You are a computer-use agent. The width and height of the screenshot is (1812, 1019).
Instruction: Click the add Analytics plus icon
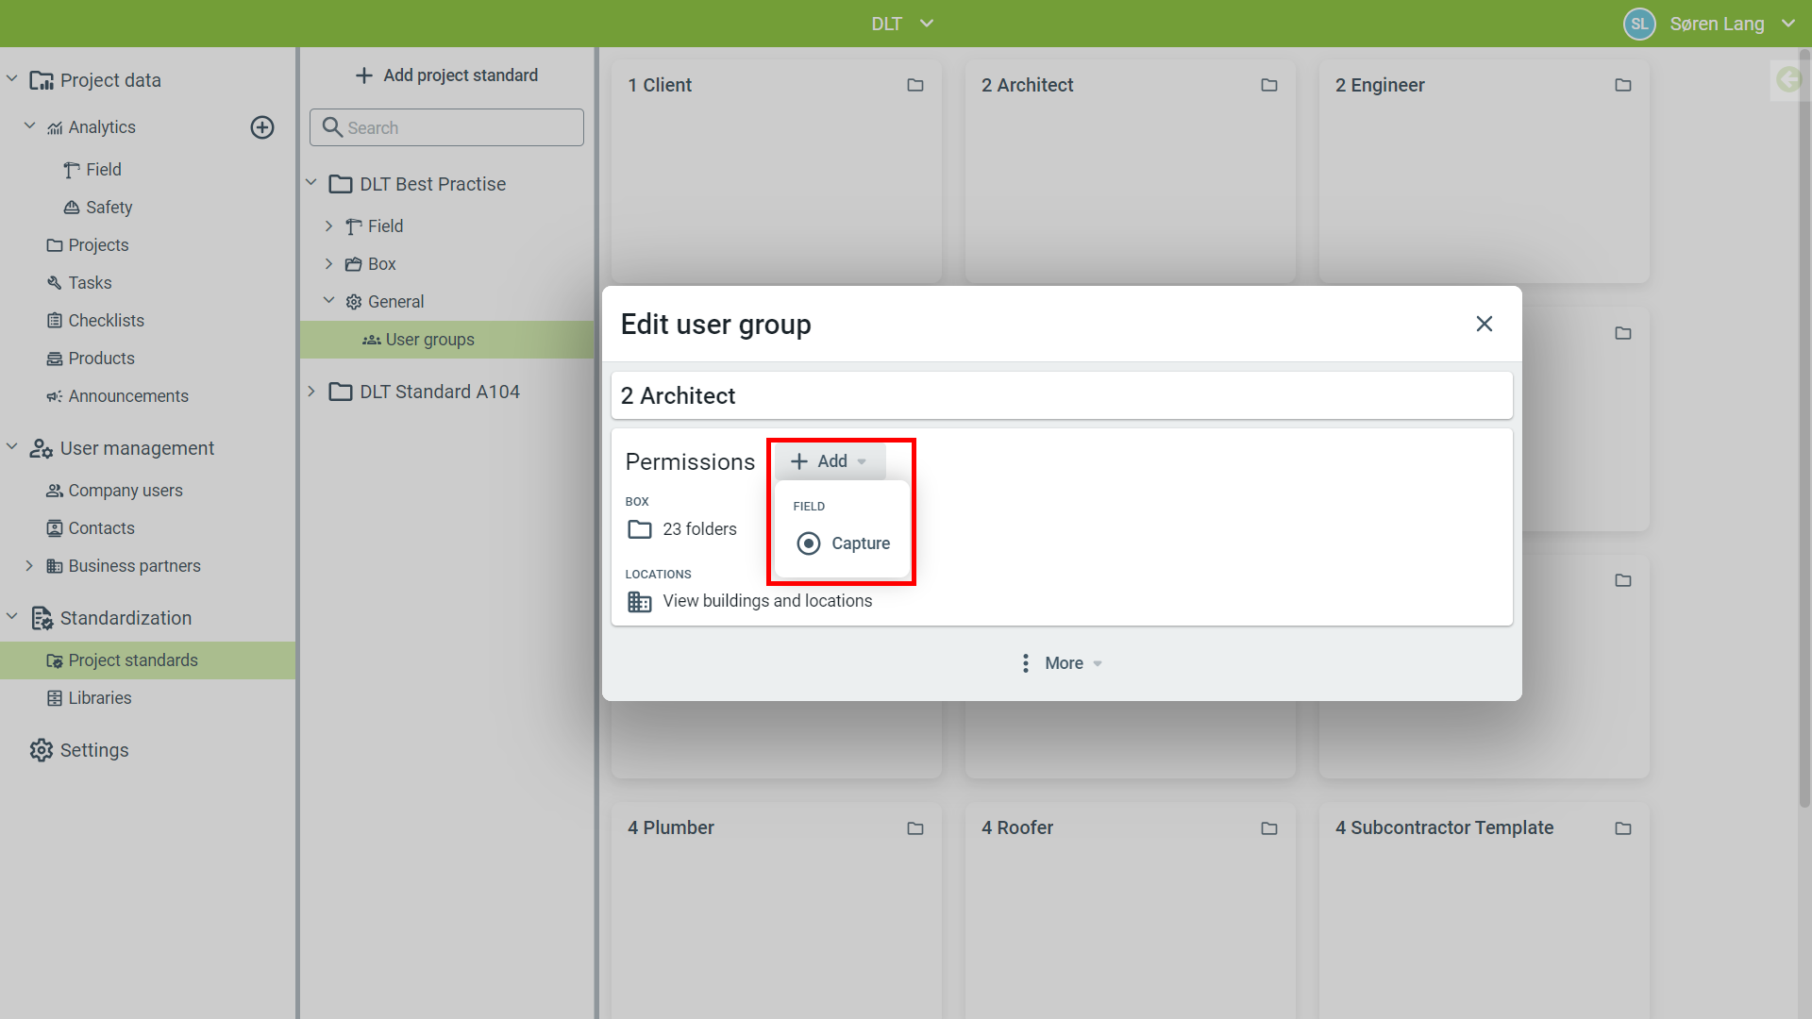pyautogui.click(x=262, y=127)
